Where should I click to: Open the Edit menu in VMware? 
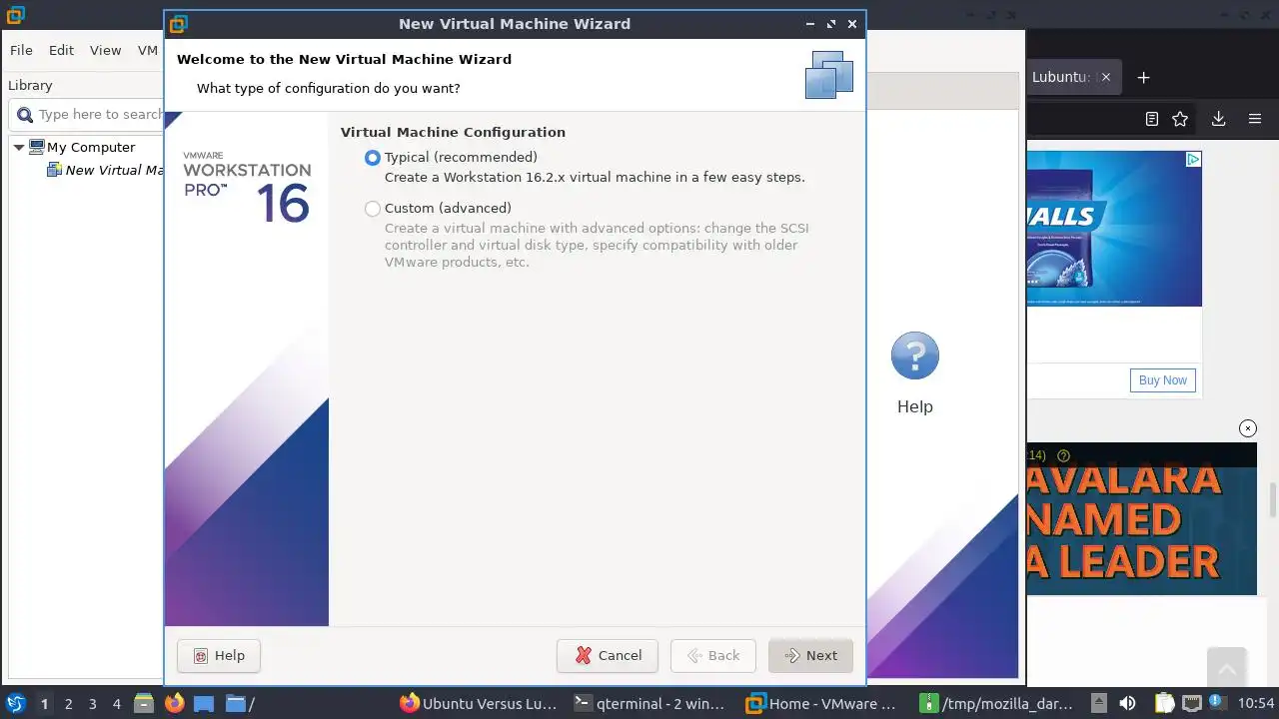click(61, 50)
